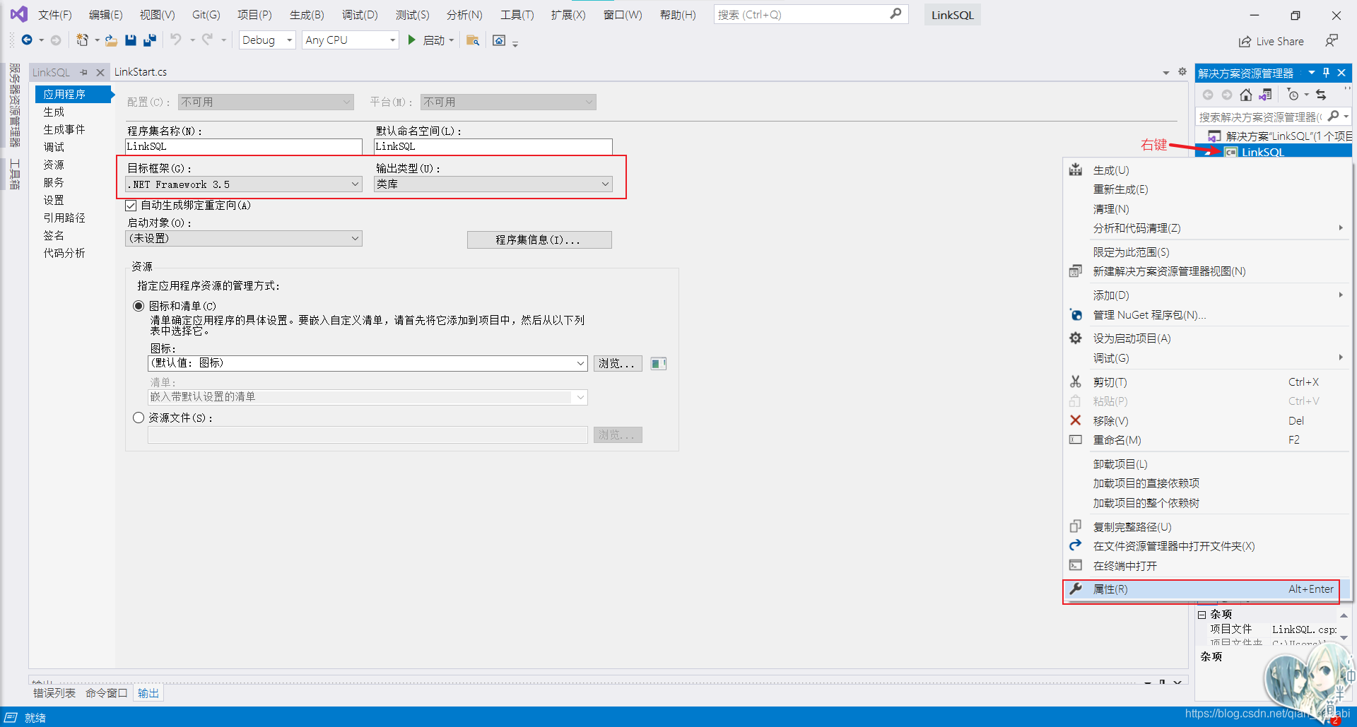
Task: Open the 工具(T) menu
Action: (x=517, y=15)
